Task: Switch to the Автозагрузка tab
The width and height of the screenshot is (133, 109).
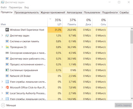Action: (74, 12)
